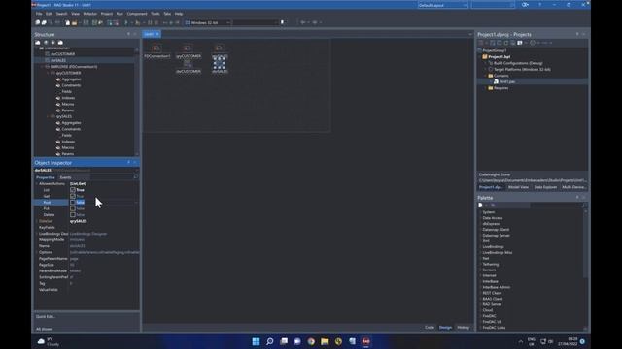The height and width of the screenshot is (349, 622).
Task: Select the REST Client palette category
Action: coord(493,293)
